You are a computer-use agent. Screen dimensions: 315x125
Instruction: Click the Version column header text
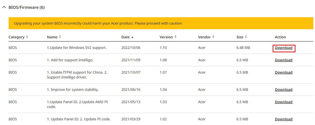pyautogui.click(x=166, y=37)
